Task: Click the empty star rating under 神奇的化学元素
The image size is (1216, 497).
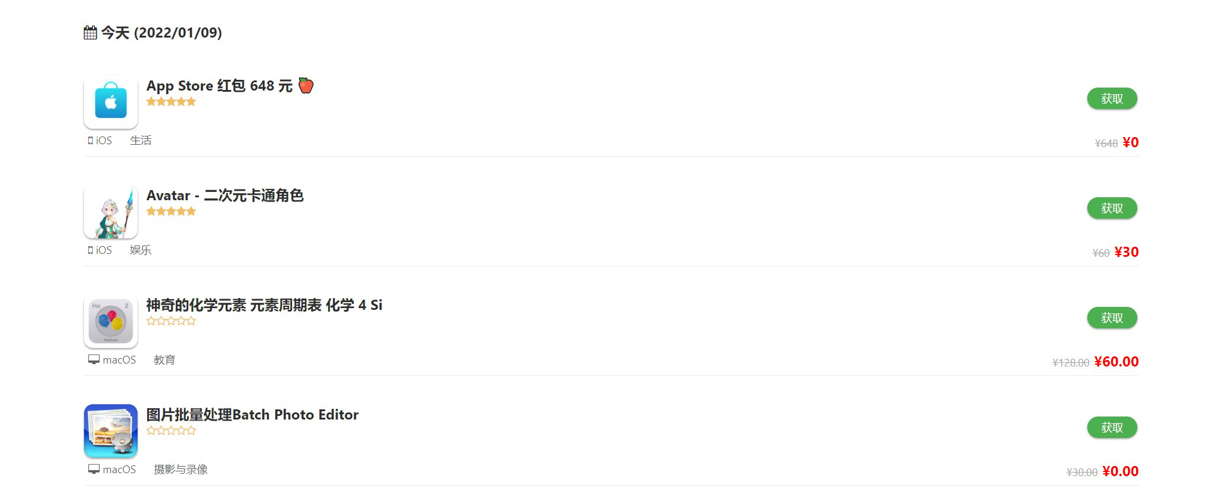Action: 171,321
